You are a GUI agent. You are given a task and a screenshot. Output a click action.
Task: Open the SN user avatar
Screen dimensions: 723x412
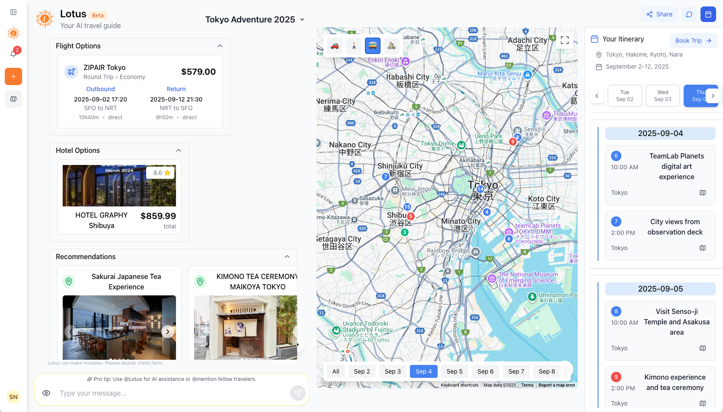(x=13, y=397)
